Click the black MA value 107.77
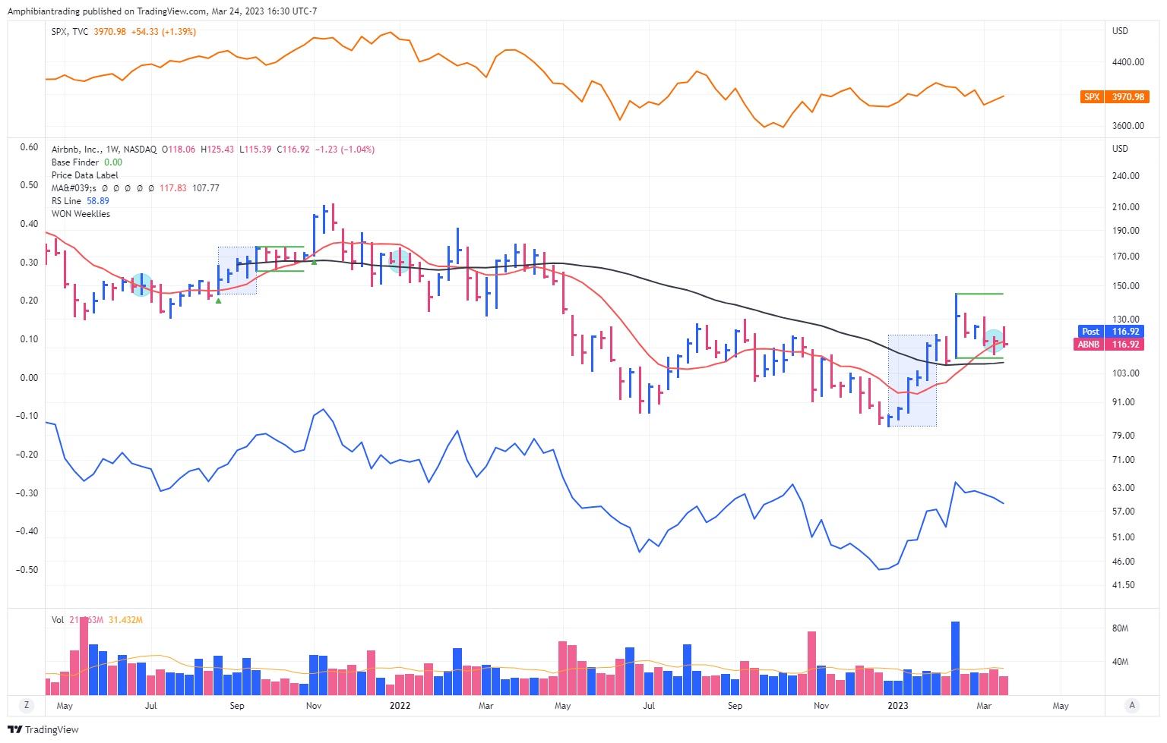 (x=206, y=188)
